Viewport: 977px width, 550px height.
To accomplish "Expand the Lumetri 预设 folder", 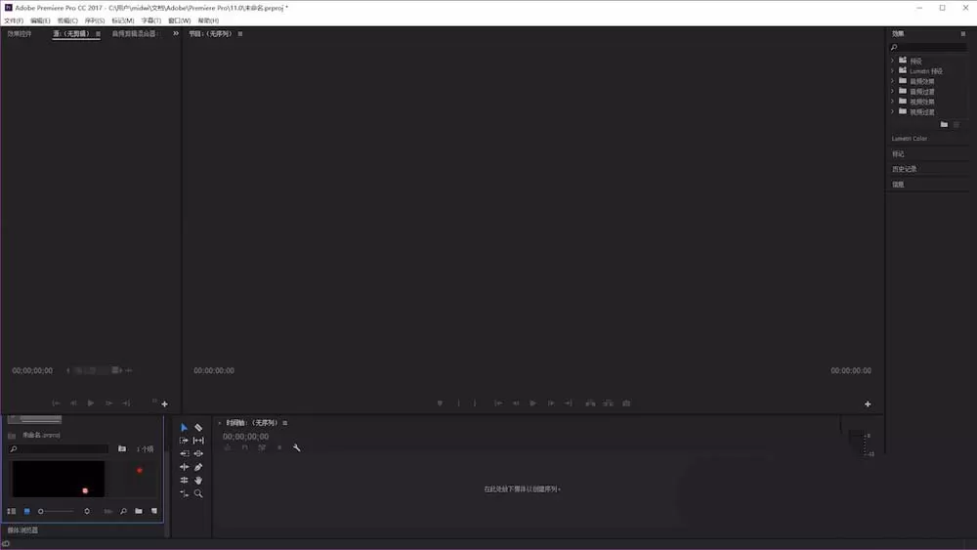I will (x=892, y=71).
